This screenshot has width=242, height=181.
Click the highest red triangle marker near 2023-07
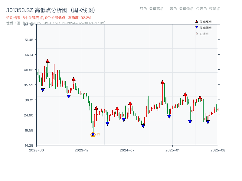[47, 60]
